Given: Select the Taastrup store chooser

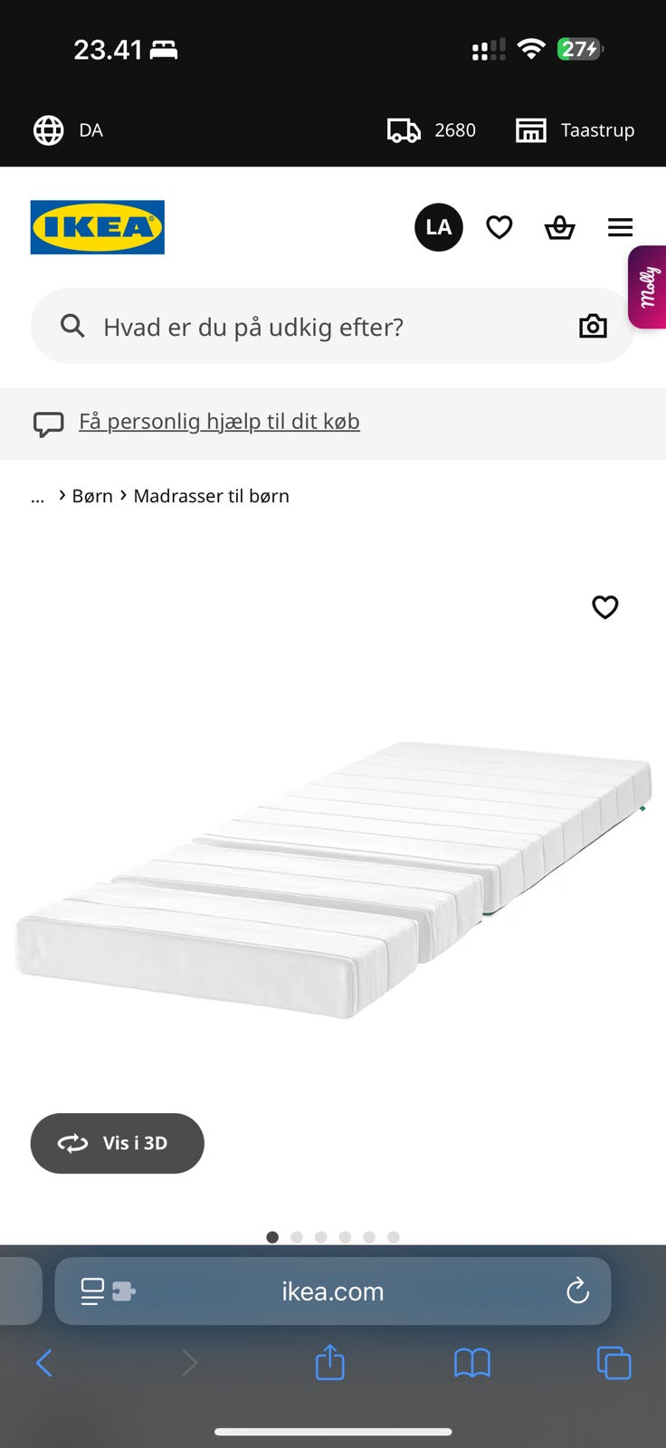Looking at the screenshot, I should (x=576, y=130).
